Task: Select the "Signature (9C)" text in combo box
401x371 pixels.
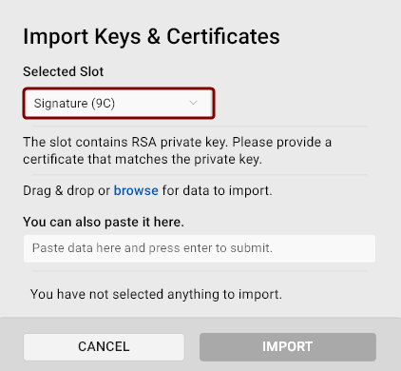Action: coord(74,104)
